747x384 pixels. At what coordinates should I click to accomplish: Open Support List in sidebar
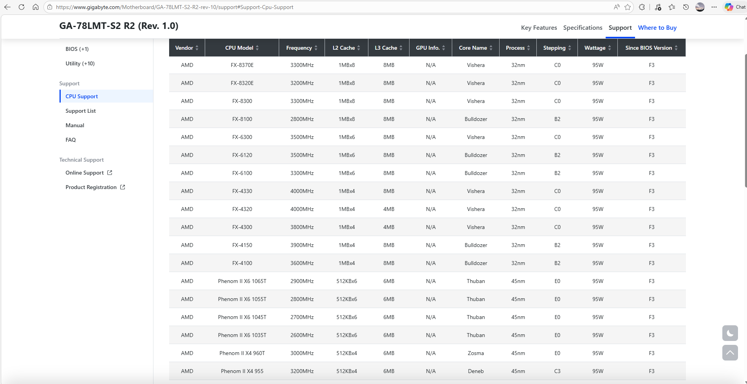coord(81,111)
